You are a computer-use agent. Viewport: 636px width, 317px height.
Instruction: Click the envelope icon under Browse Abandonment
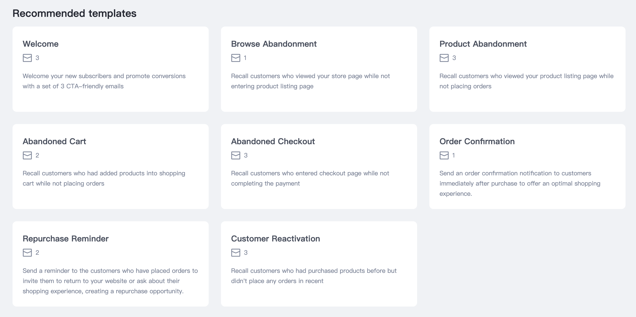tap(235, 58)
